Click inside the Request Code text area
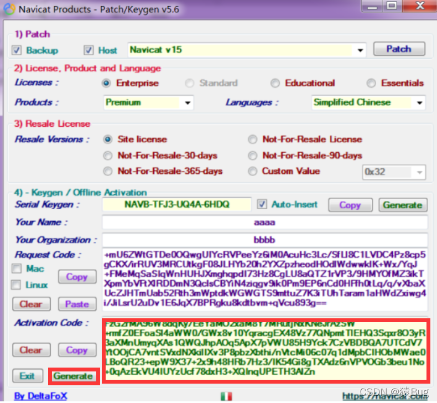437x403 pixels. click(265, 279)
